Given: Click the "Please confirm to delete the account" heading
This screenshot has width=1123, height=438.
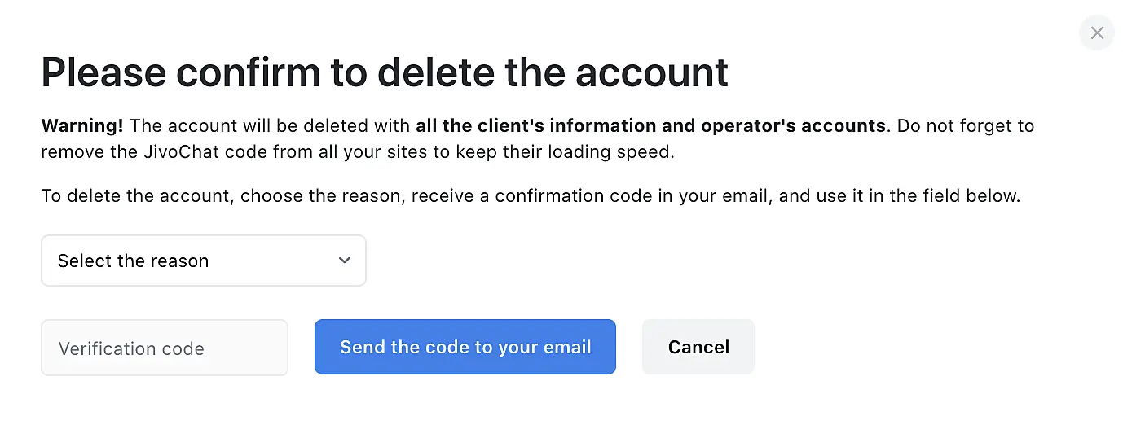Looking at the screenshot, I should 385,72.
